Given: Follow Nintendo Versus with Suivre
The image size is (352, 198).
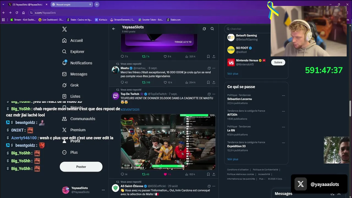Looking at the screenshot, I should click(278, 62).
